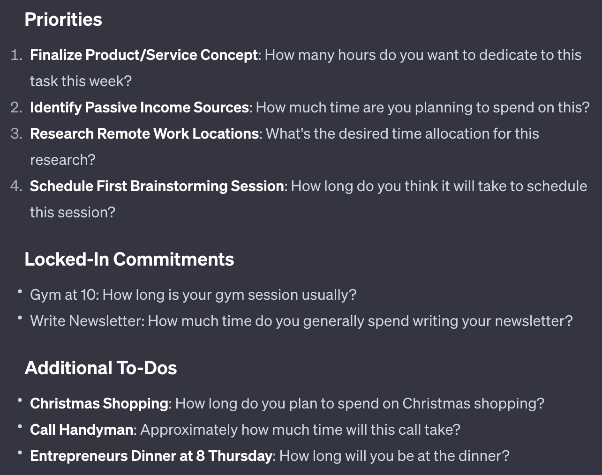
Task: Click the bold Call Handyman label
Action: coord(82,430)
